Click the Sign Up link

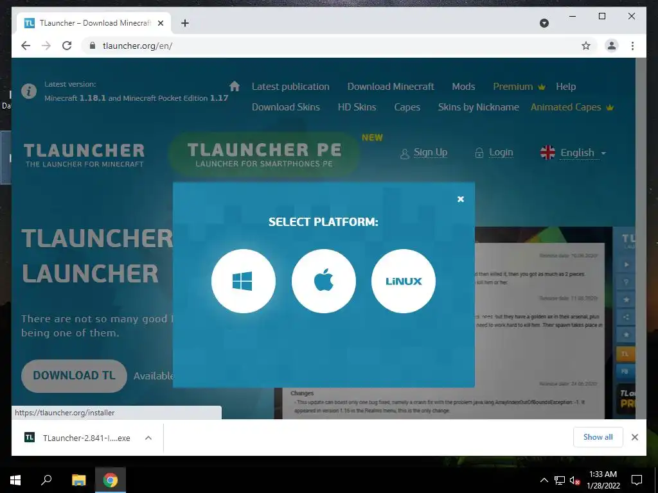424,153
